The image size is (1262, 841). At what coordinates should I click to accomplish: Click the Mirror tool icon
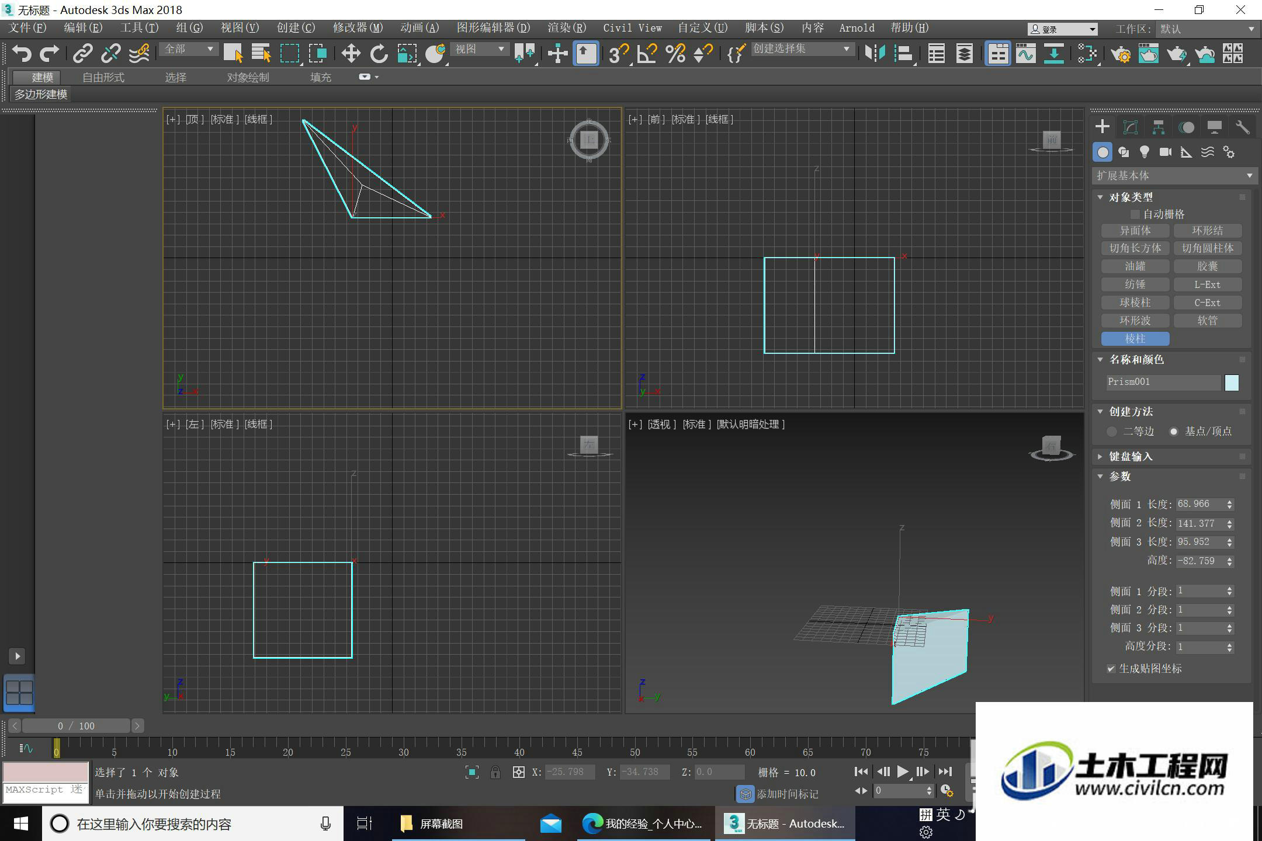(x=875, y=54)
